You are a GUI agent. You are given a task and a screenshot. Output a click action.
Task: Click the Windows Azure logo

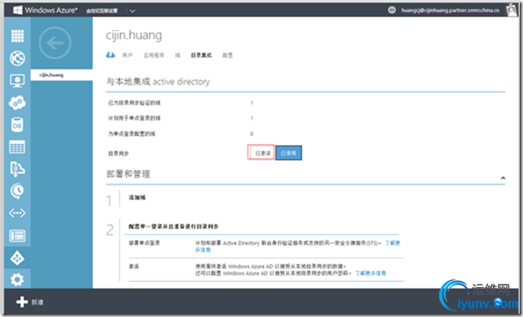(45, 10)
